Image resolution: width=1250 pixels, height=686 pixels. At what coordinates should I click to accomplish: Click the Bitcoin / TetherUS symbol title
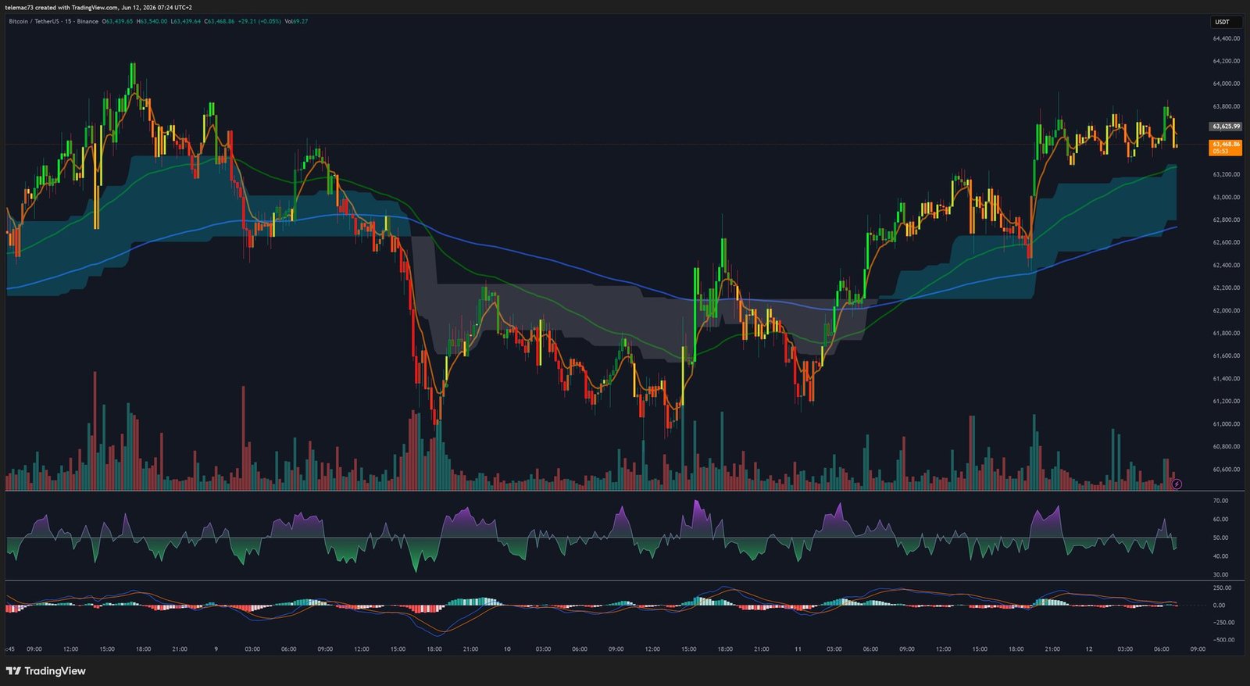click(x=34, y=21)
